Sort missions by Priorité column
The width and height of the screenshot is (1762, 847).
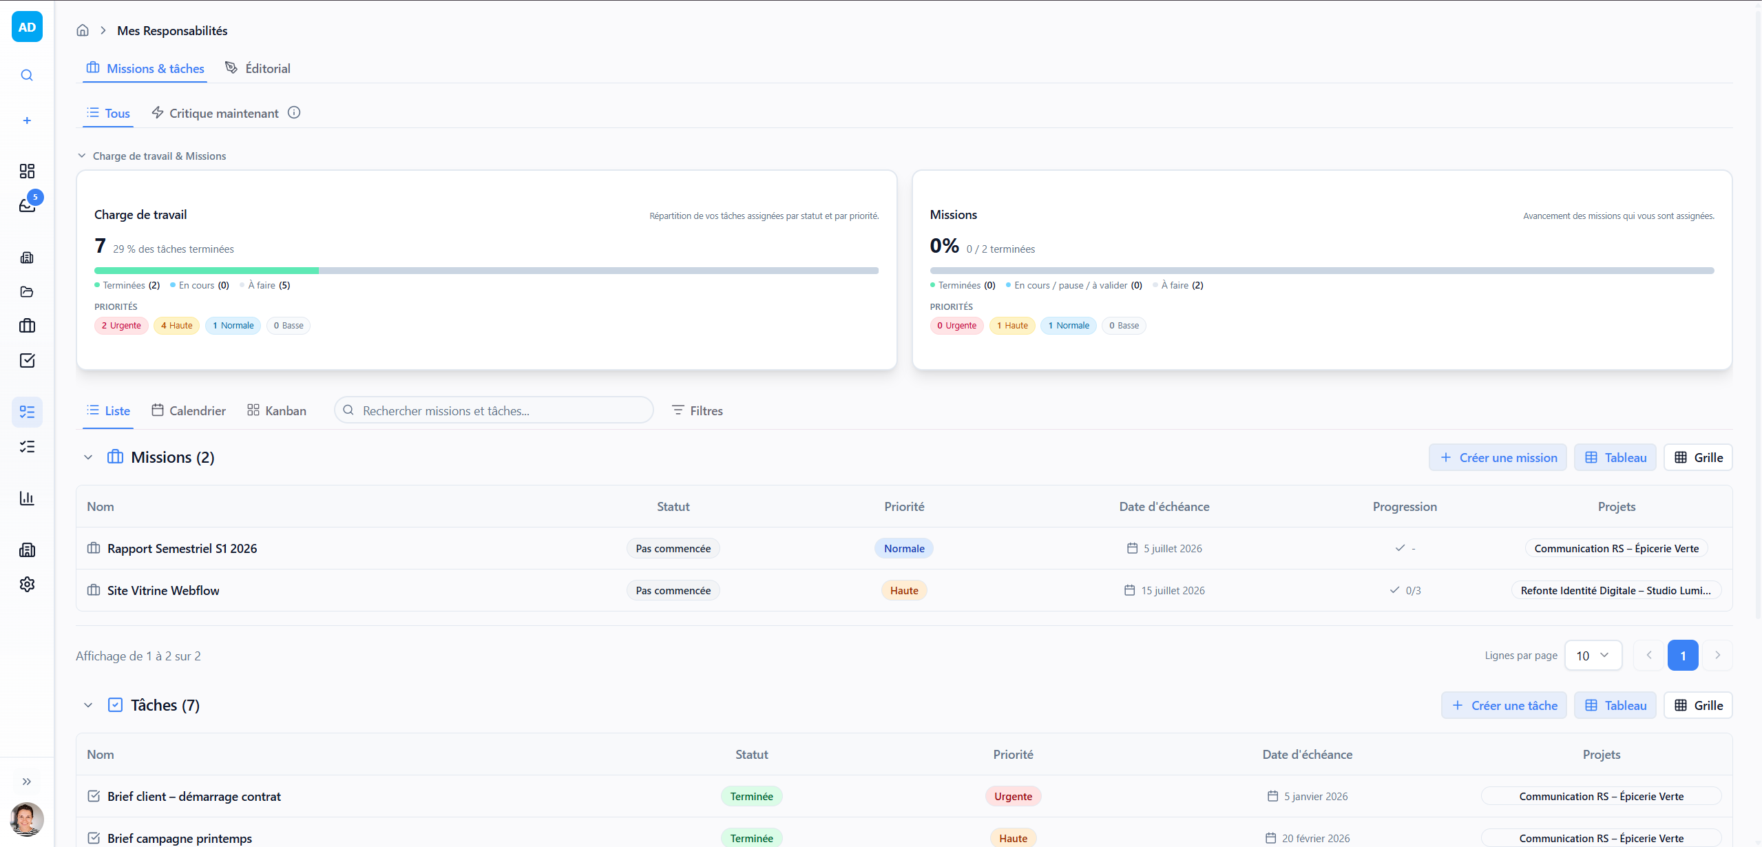coord(904,506)
